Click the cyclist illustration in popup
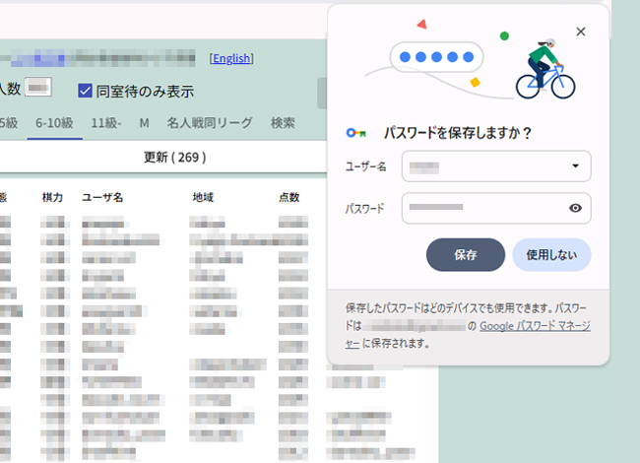The image size is (640, 463). coord(544,68)
